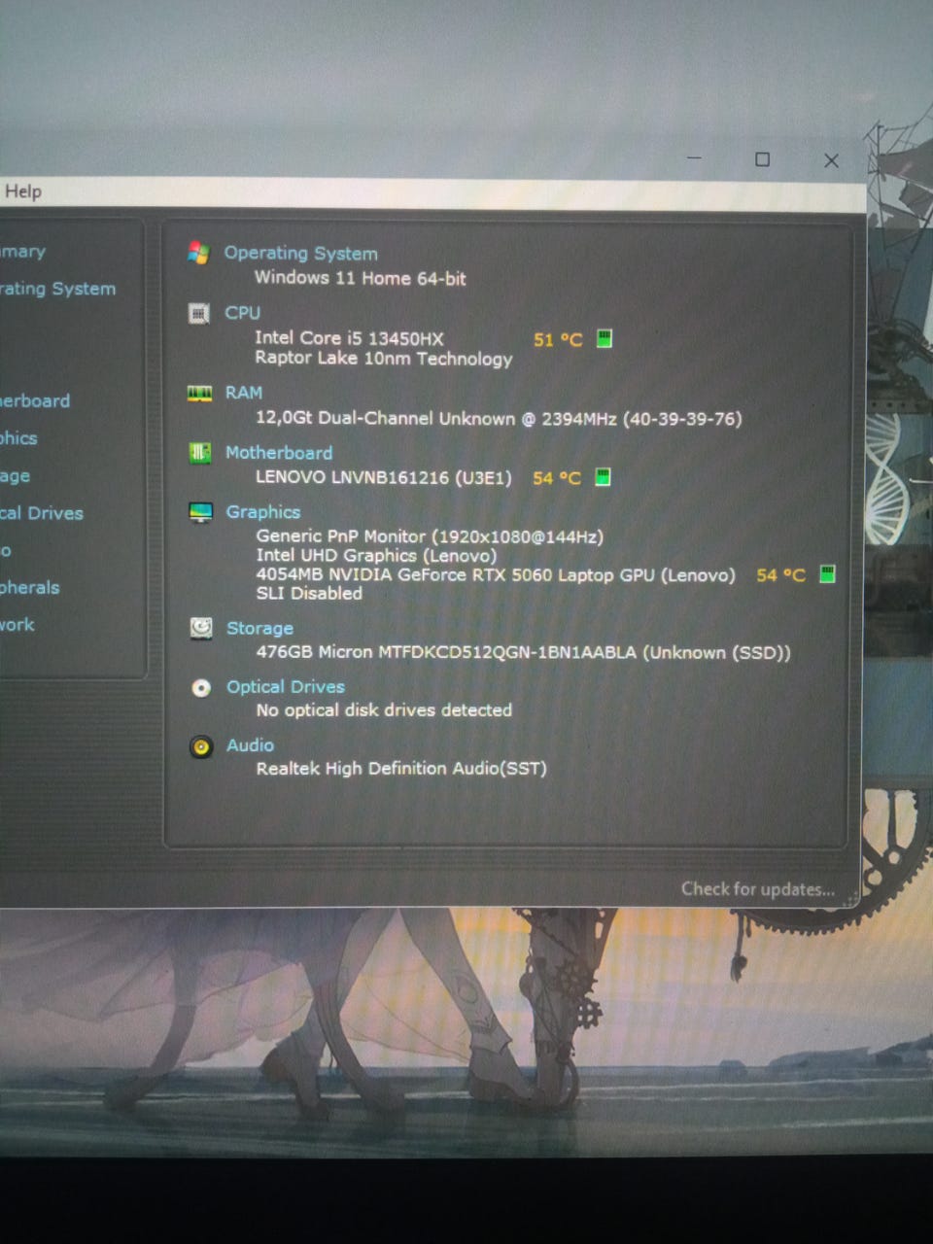
Task: Open the Graphics heading link
Action: (263, 512)
